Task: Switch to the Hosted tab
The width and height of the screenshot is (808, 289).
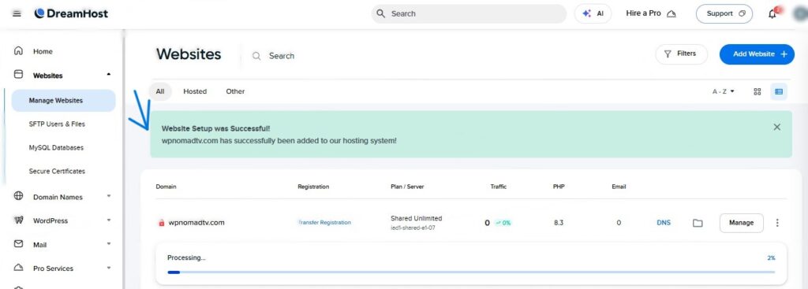Action: click(195, 91)
